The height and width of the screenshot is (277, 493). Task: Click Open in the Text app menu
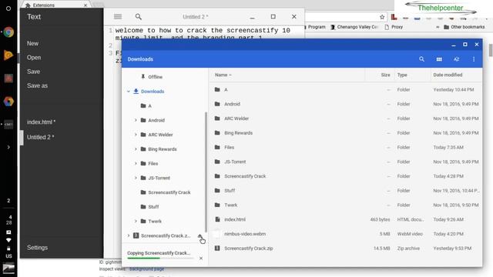(34, 58)
